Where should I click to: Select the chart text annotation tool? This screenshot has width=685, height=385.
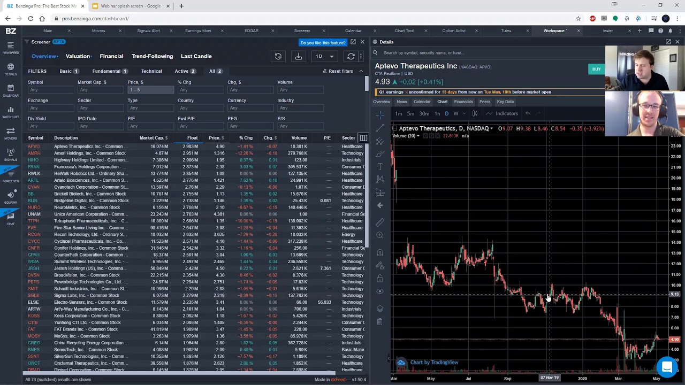pyautogui.click(x=380, y=167)
